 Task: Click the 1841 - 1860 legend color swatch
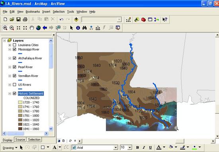(x=20, y=129)
